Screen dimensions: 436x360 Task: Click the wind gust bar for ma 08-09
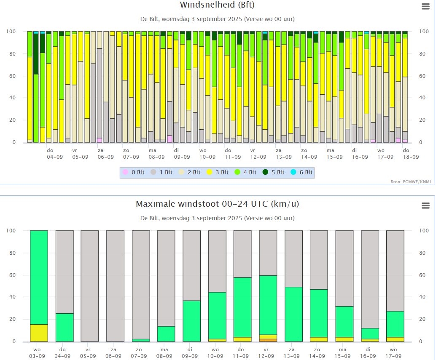point(166,286)
